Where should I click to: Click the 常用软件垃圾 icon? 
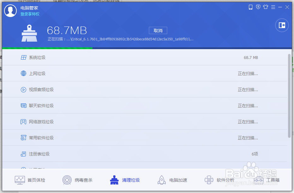point(23,138)
